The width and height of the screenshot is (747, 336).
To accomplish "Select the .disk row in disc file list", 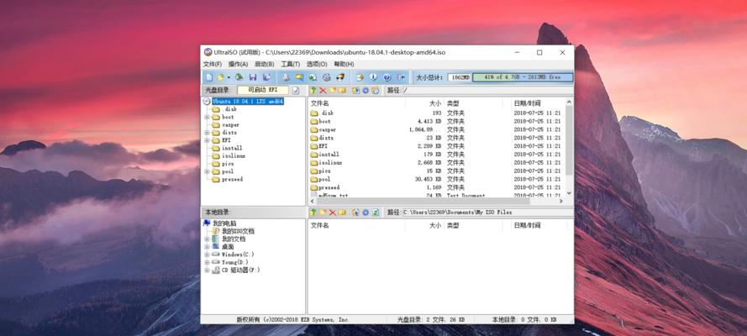I will click(x=436, y=113).
